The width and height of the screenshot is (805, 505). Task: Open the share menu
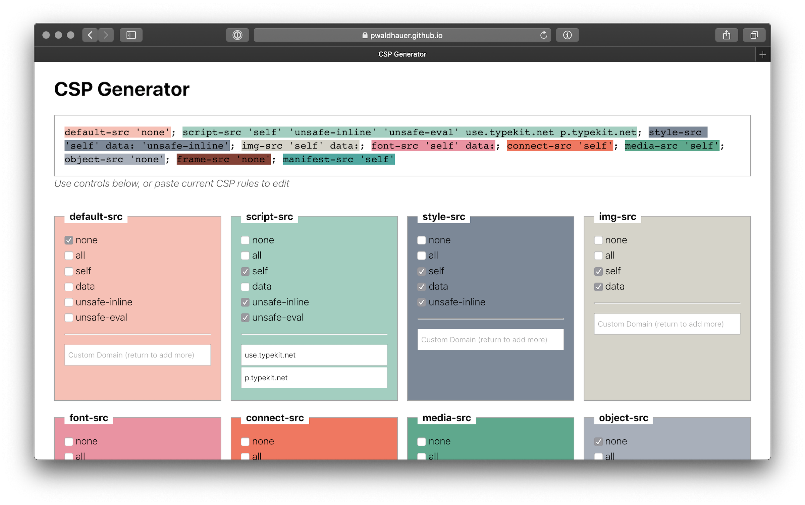coord(727,35)
